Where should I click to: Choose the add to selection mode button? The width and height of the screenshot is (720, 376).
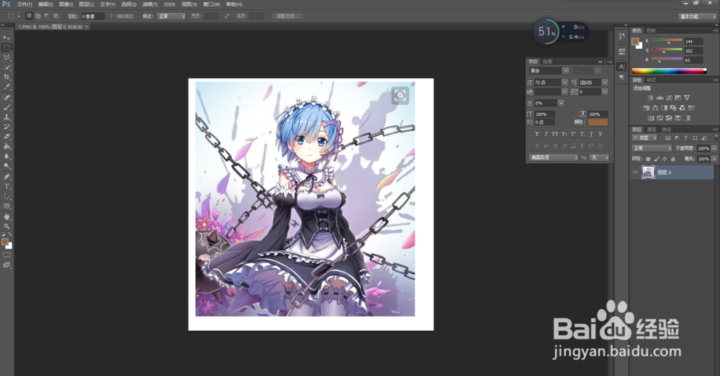[37, 16]
